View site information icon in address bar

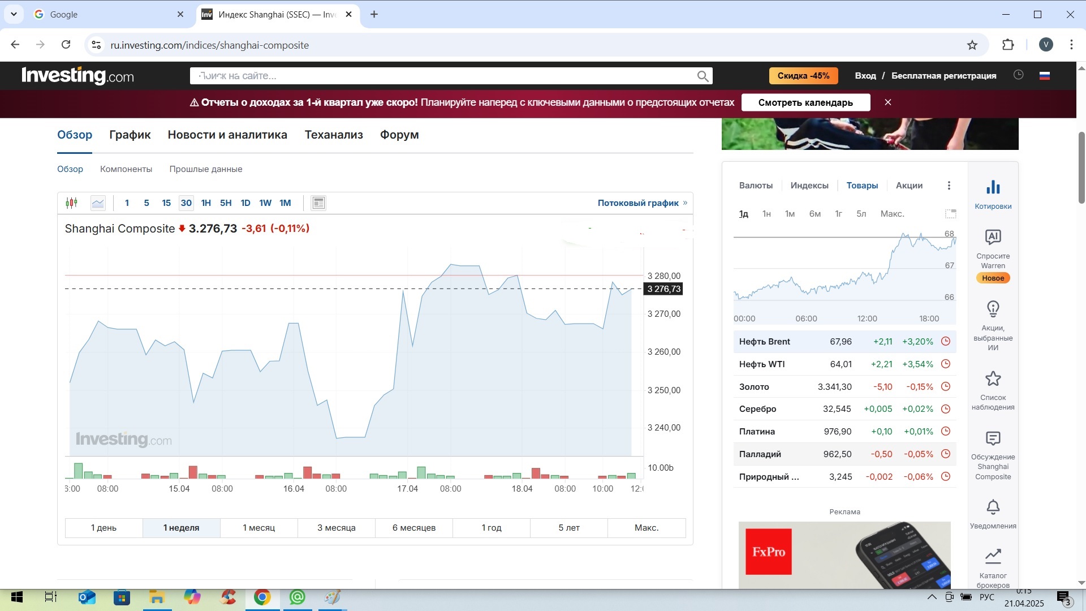pyautogui.click(x=96, y=45)
